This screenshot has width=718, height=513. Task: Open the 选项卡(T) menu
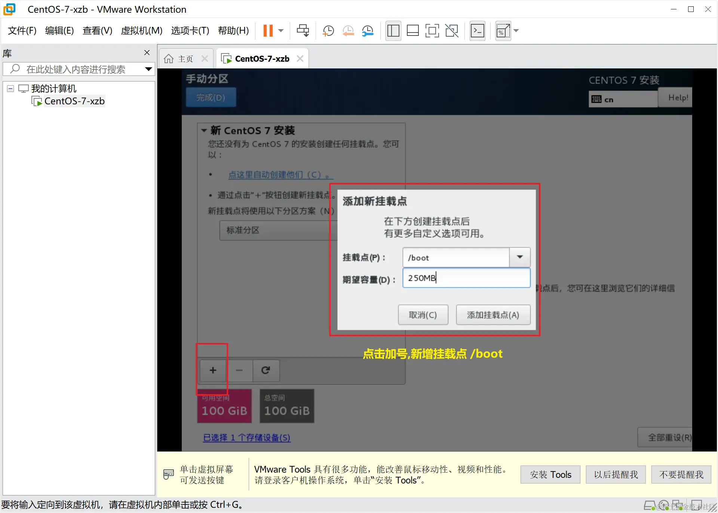[x=190, y=31]
